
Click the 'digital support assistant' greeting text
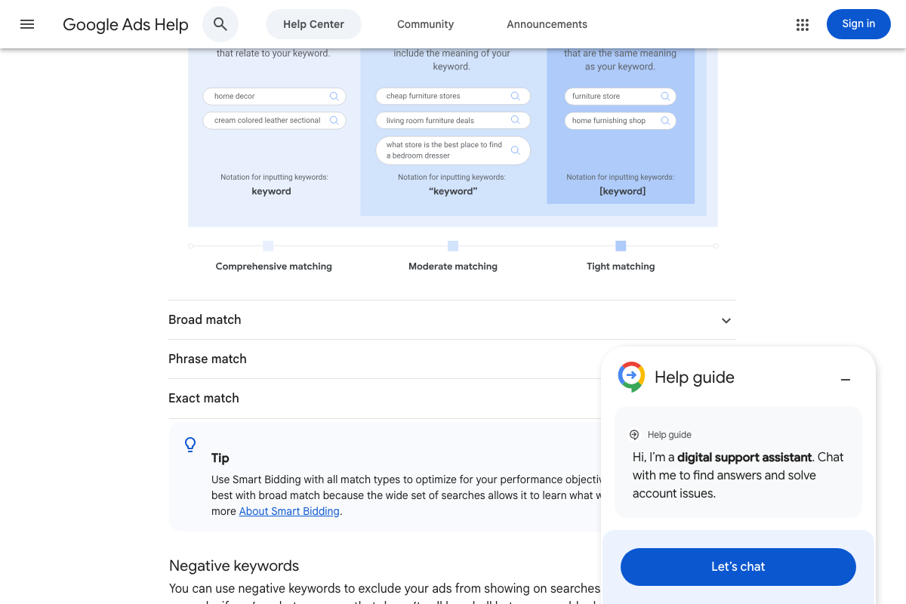pyautogui.click(x=744, y=458)
